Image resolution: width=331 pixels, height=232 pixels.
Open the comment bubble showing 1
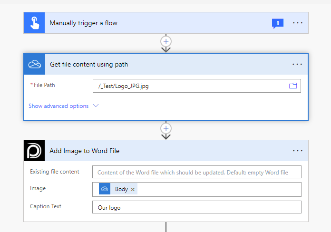click(x=277, y=23)
